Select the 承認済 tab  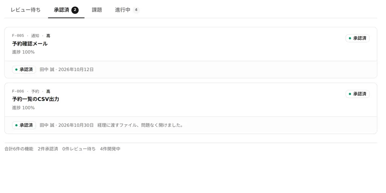66,10
